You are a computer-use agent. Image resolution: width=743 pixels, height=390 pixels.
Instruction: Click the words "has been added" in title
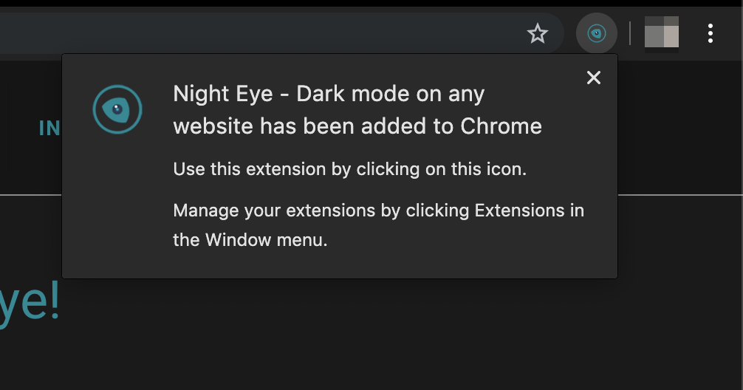pos(346,126)
